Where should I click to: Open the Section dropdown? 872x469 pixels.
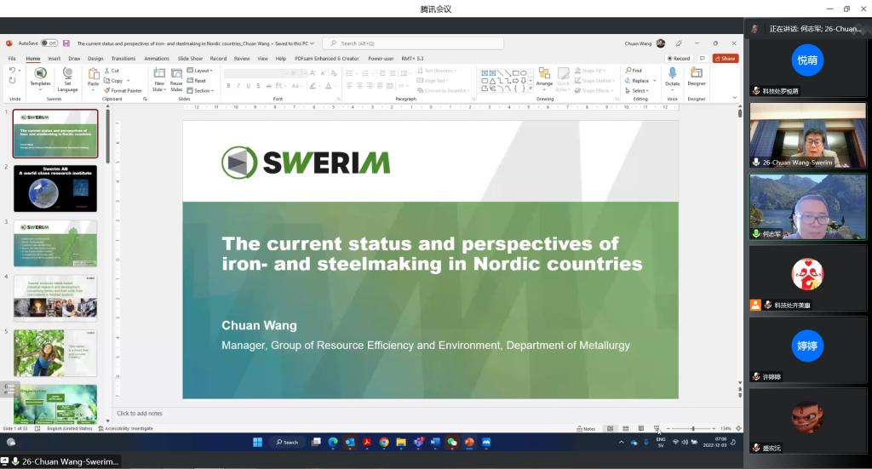[x=201, y=90]
